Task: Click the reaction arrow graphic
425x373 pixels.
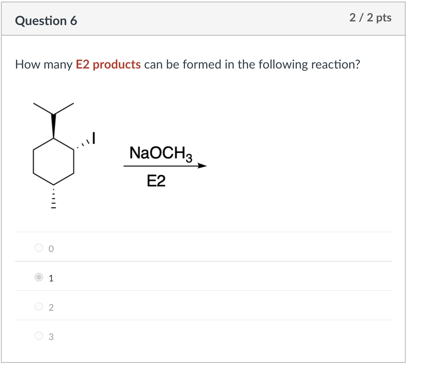Action: coord(164,165)
